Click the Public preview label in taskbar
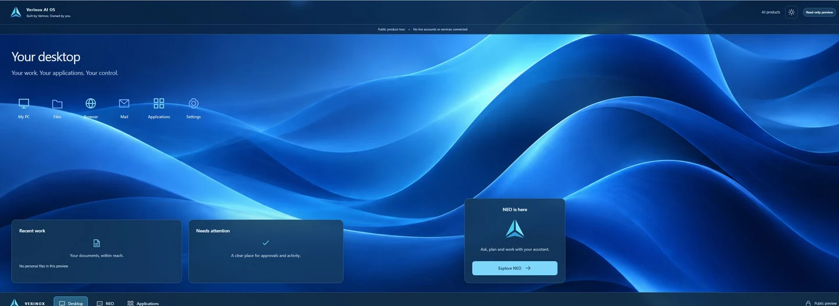The width and height of the screenshot is (839, 306). click(x=826, y=303)
